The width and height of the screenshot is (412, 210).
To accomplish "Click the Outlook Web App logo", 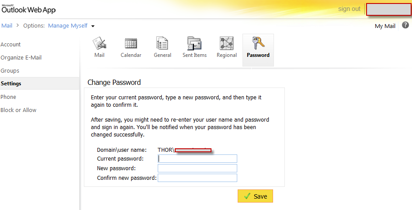I will coord(28,9).
